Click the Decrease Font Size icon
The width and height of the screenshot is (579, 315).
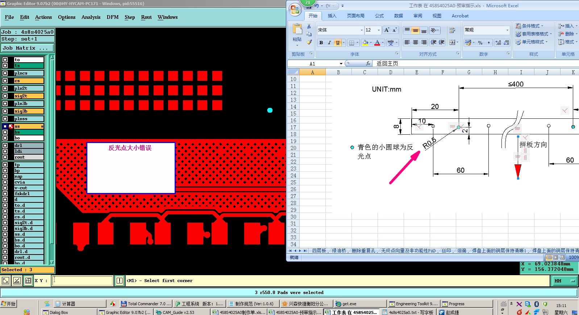pos(394,30)
